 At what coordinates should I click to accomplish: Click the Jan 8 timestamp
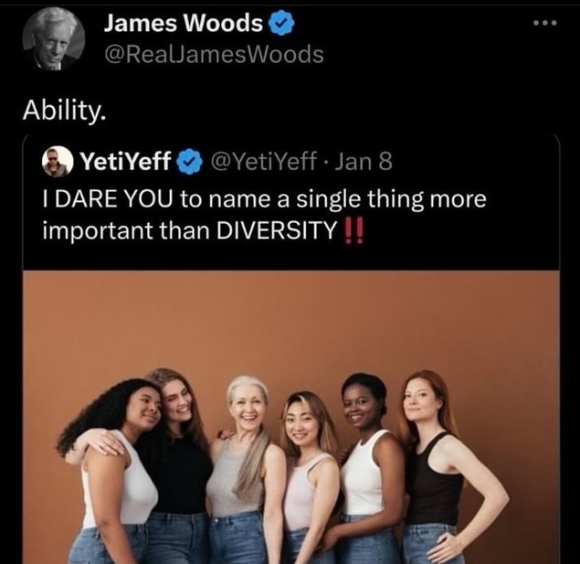point(364,162)
